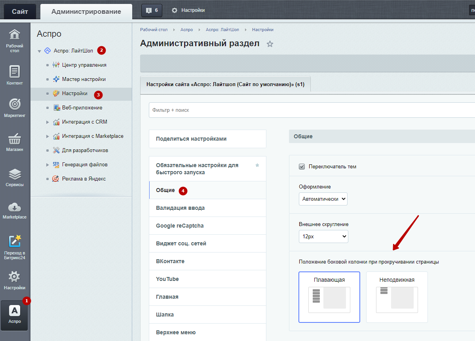The height and width of the screenshot is (341, 475).
Task: Click Реклама в Яндекс icon
Action: click(56, 179)
